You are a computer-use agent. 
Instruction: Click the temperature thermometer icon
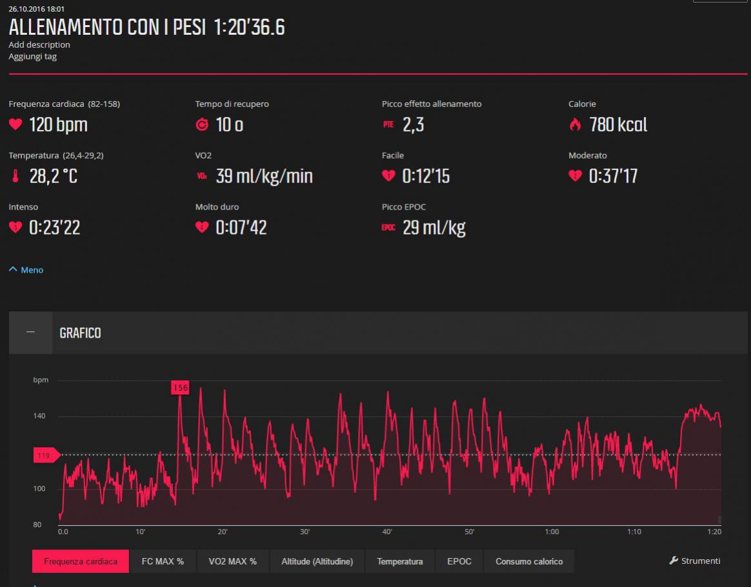tap(15, 176)
